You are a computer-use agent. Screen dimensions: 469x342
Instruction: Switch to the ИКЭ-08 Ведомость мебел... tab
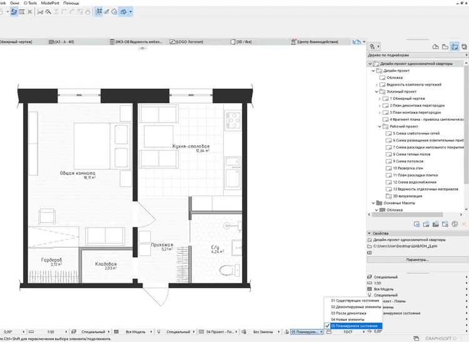[x=136, y=42]
